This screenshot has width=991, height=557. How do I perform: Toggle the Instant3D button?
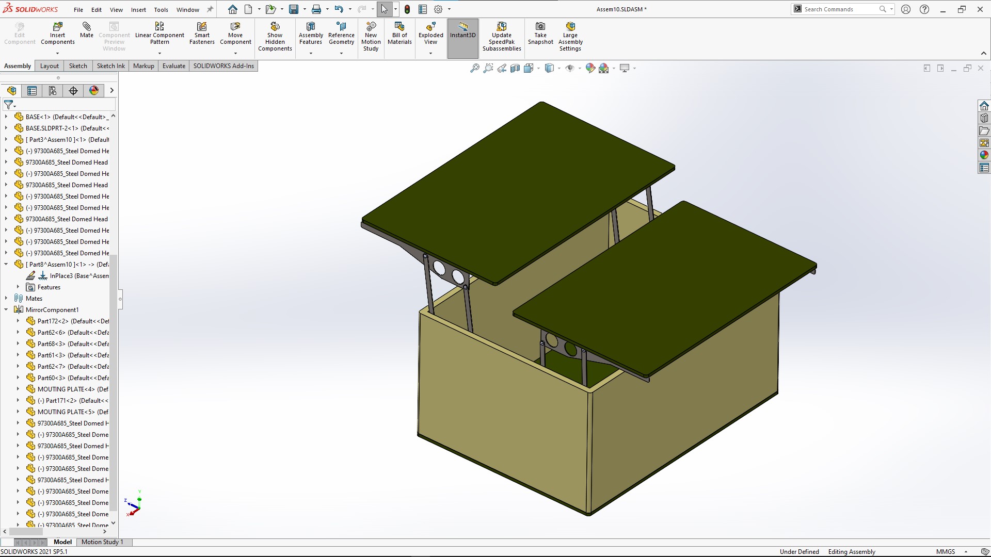tap(462, 30)
